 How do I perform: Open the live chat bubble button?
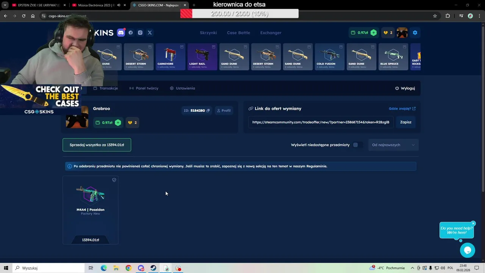[468, 250]
